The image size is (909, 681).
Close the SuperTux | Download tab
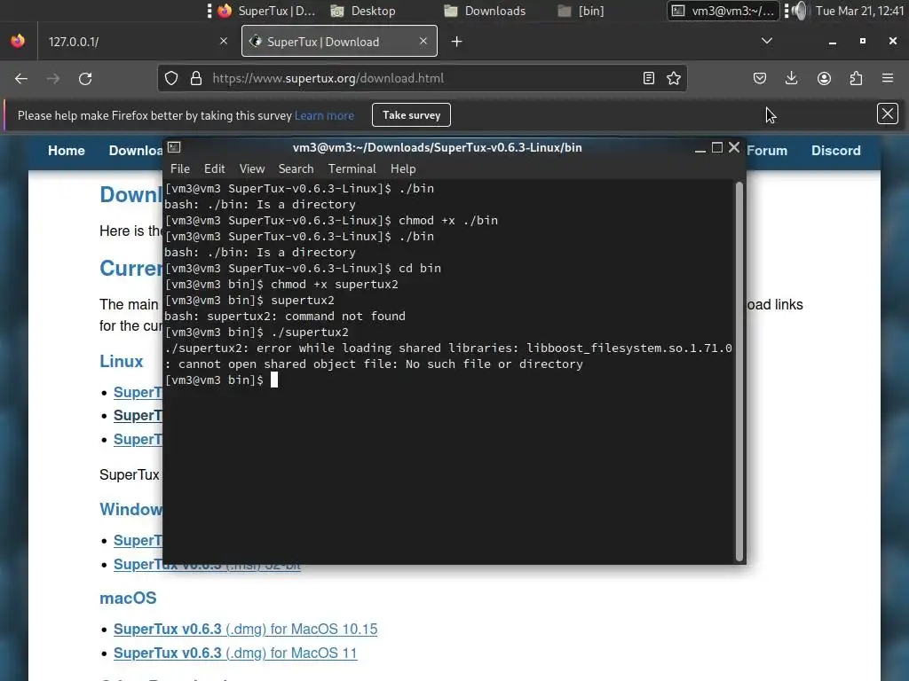point(423,41)
